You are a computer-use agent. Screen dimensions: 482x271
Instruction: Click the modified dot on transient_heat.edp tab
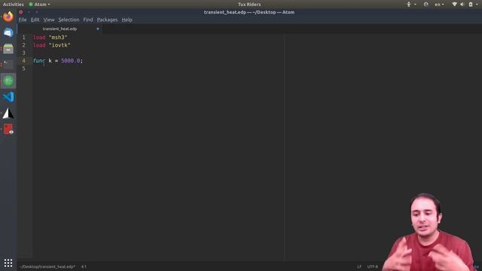click(x=98, y=29)
